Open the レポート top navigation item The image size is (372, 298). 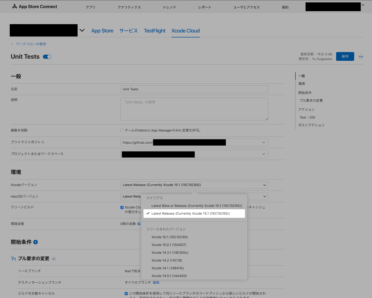(205, 7)
